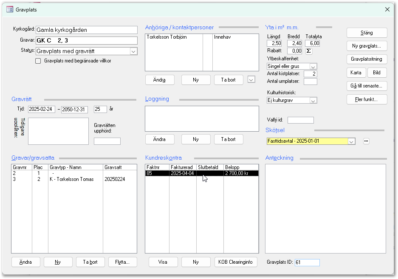Click the Flytta... button
Image resolution: width=398 pixels, height=279 pixels.
pyautogui.click(x=123, y=262)
